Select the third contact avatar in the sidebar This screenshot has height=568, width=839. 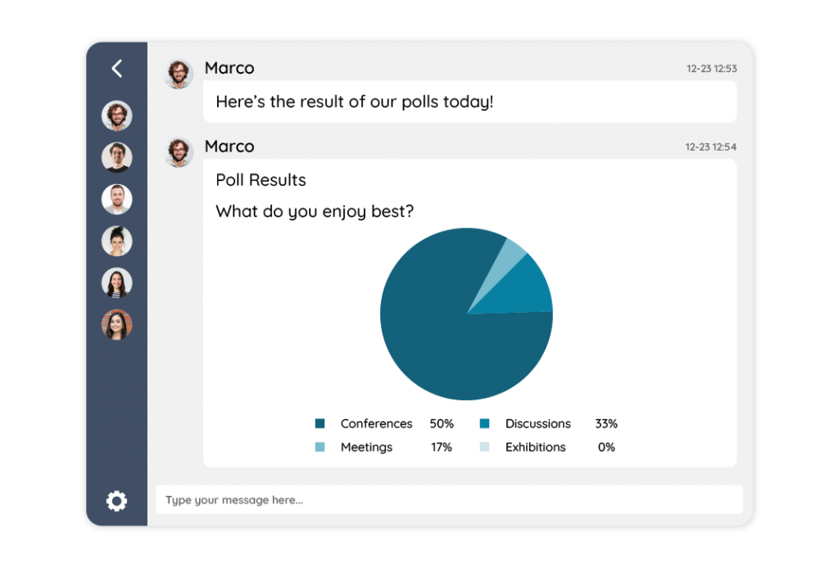(116, 199)
